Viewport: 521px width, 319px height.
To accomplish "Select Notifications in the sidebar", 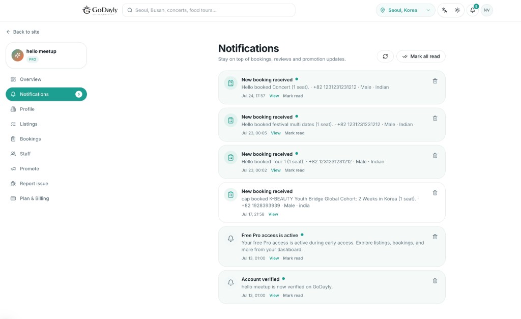I will point(46,94).
